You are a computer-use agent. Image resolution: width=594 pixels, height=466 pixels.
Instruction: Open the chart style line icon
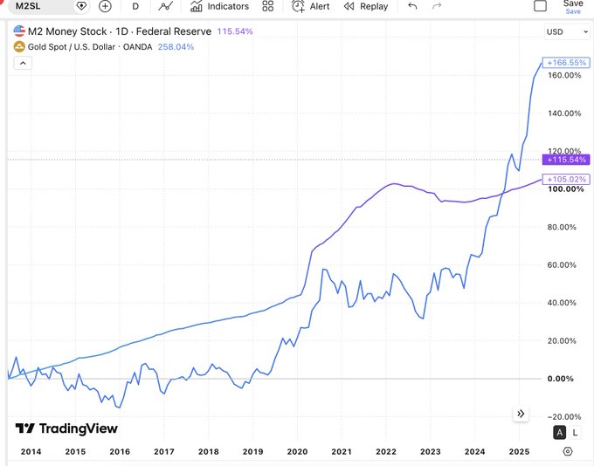click(x=166, y=6)
